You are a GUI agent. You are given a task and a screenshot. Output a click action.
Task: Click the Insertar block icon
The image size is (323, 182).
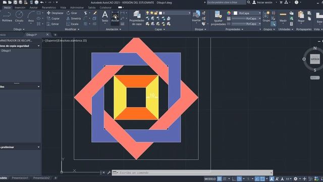click(196, 17)
